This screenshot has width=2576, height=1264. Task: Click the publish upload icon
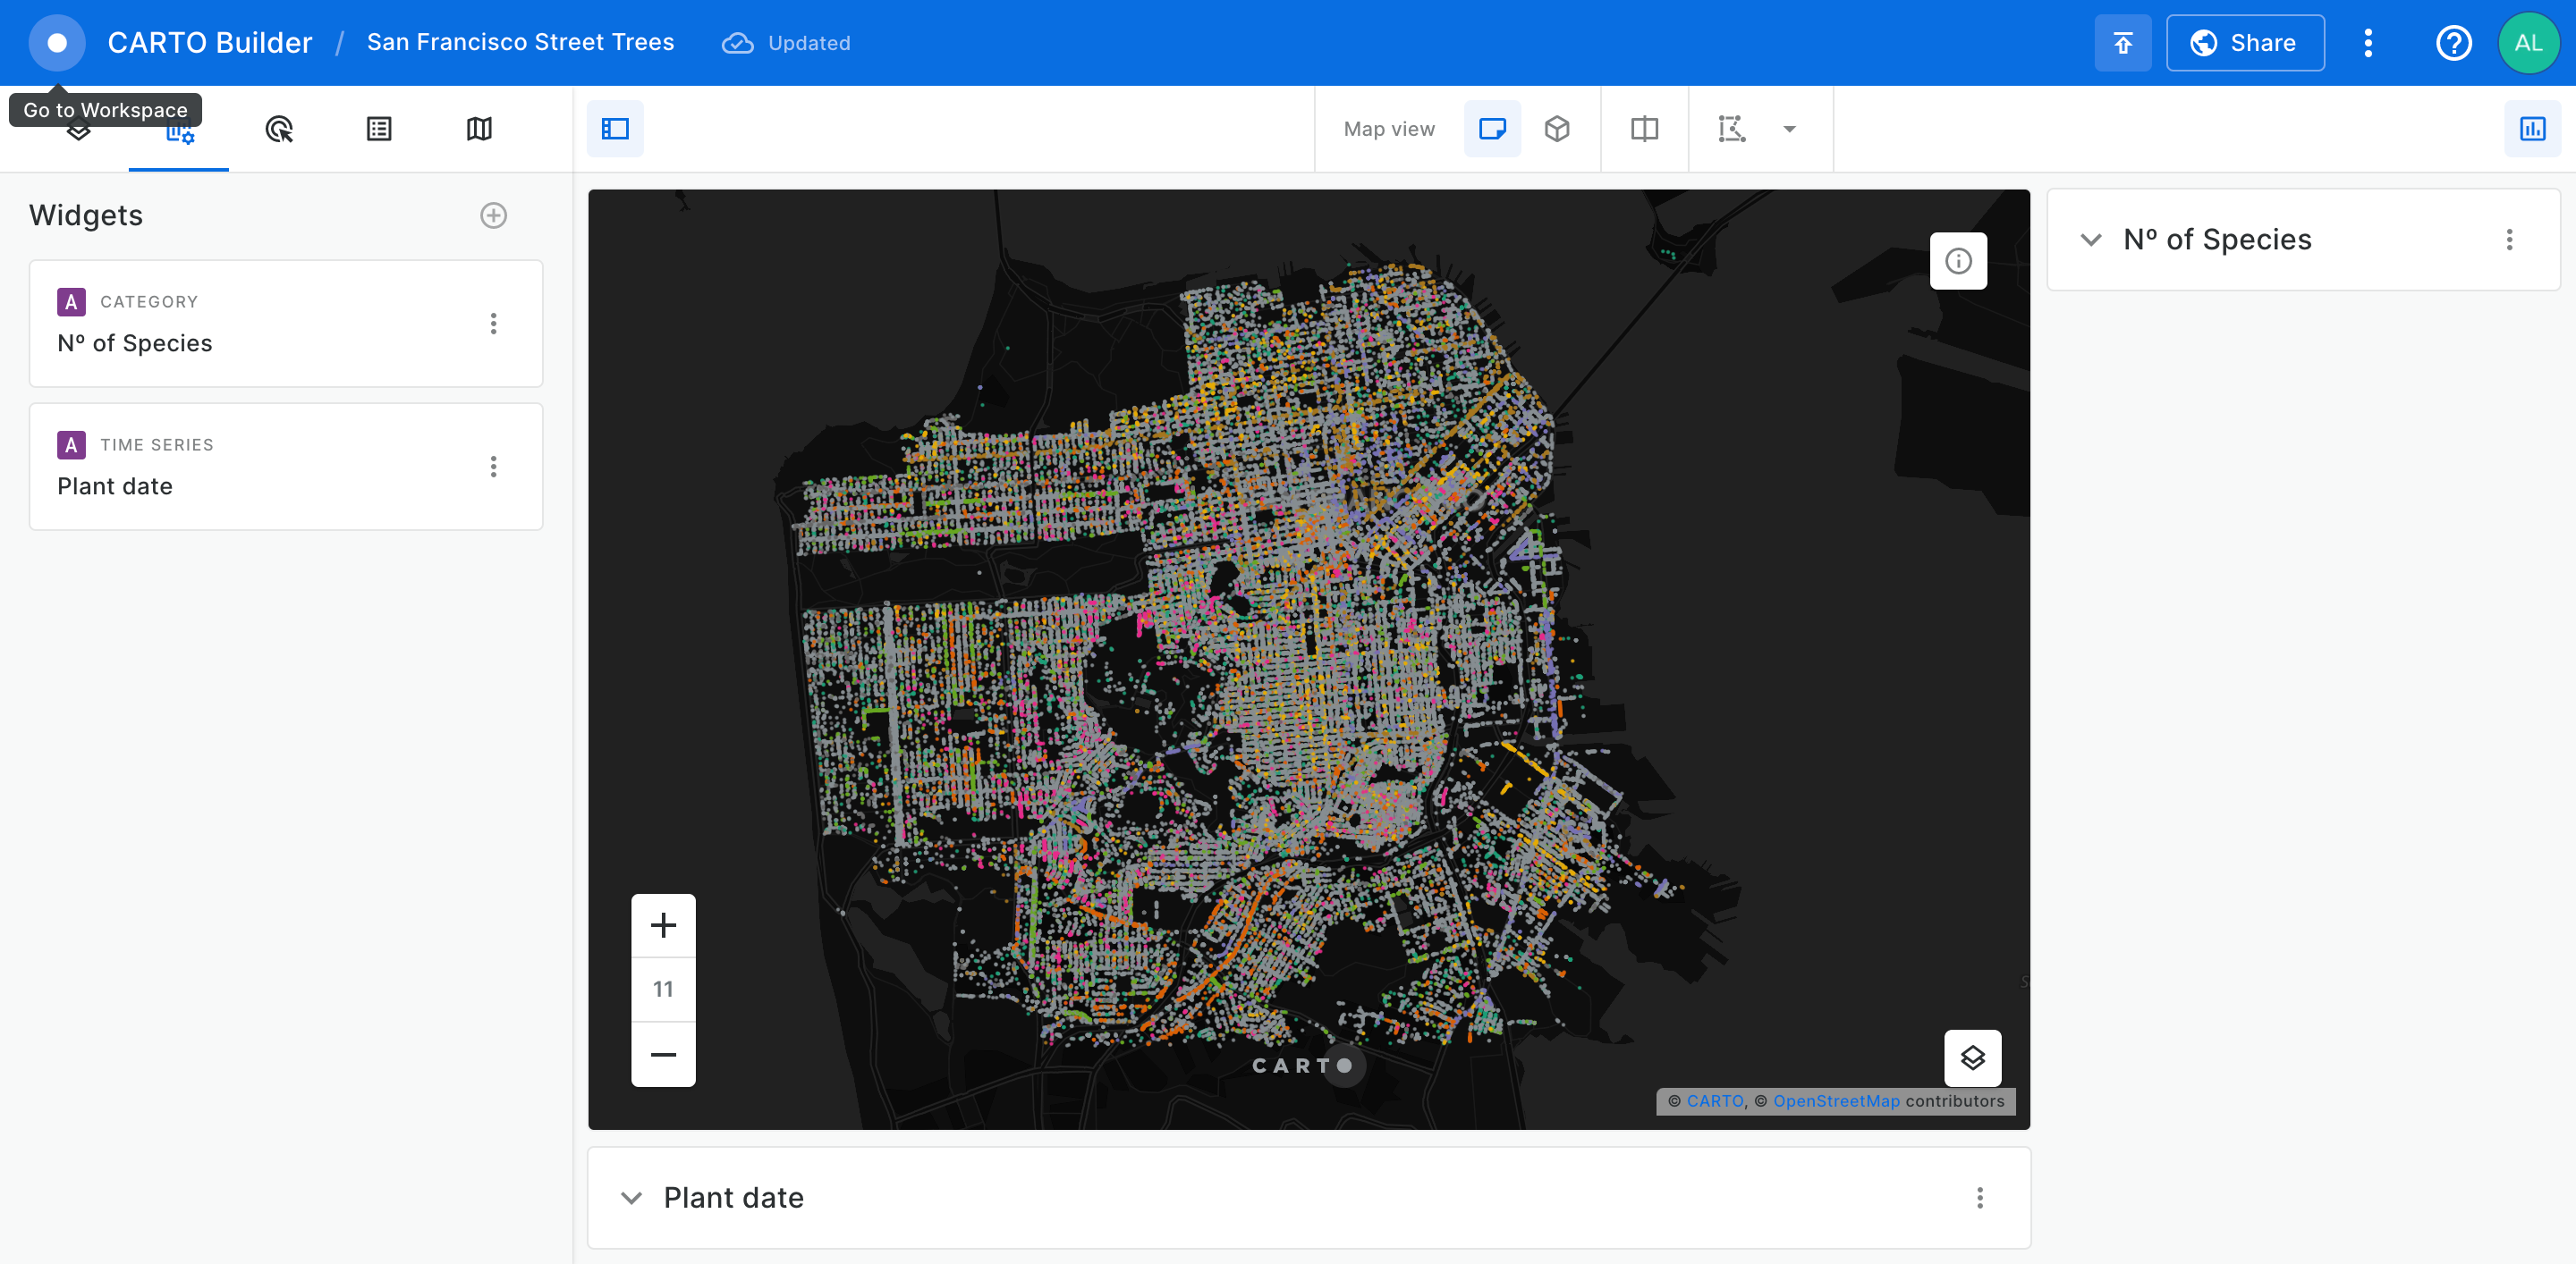pos(2122,43)
